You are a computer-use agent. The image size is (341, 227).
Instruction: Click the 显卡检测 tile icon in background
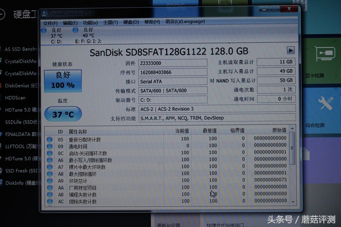click(x=325, y=53)
